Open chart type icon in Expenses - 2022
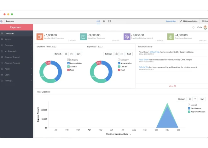 pos(117,54)
